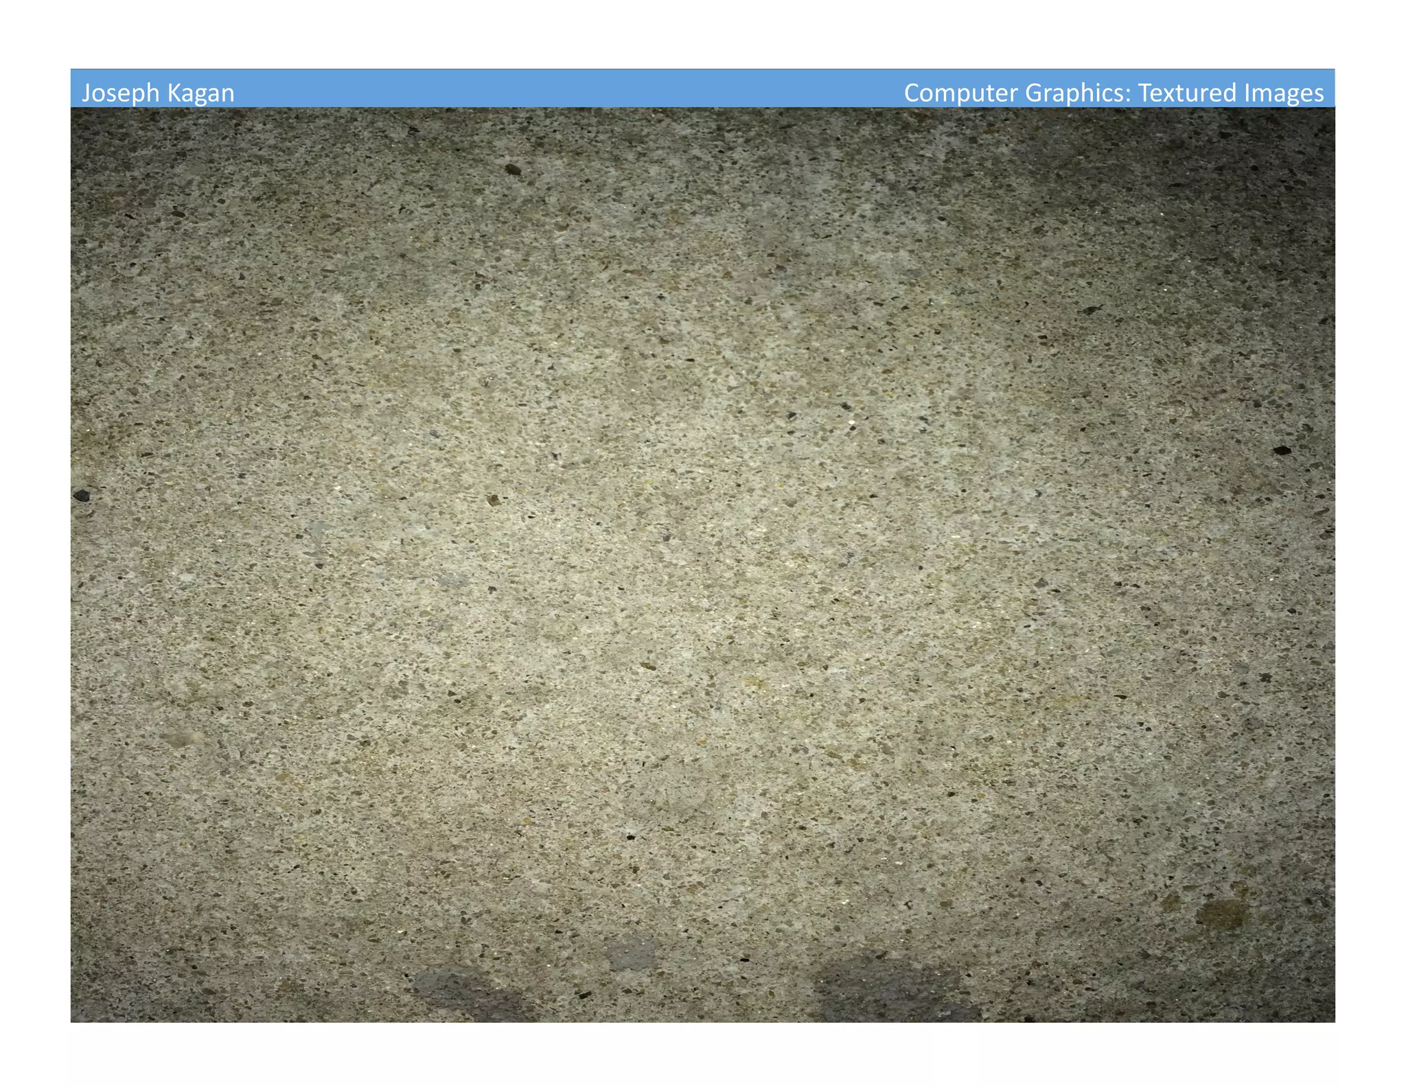Click the white margin above the blue header

tap(702, 34)
